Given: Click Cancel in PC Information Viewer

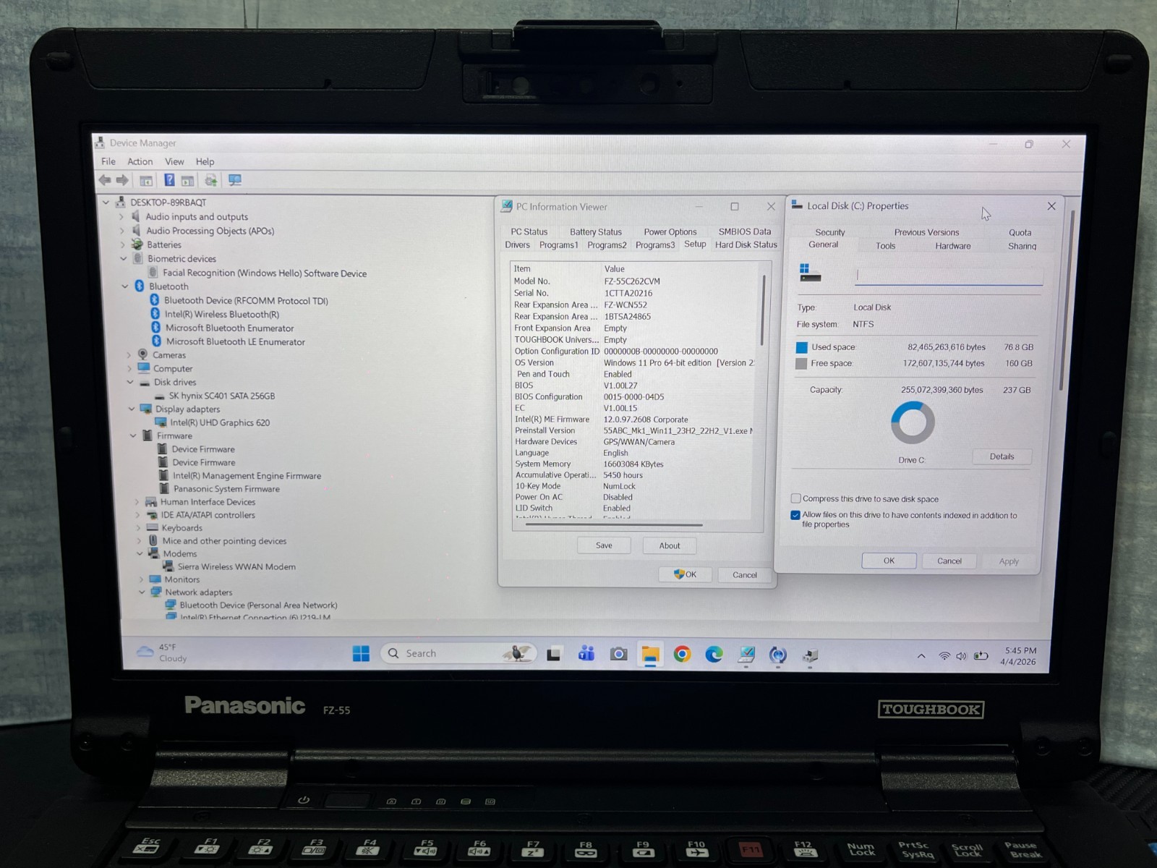Looking at the screenshot, I should point(745,575).
